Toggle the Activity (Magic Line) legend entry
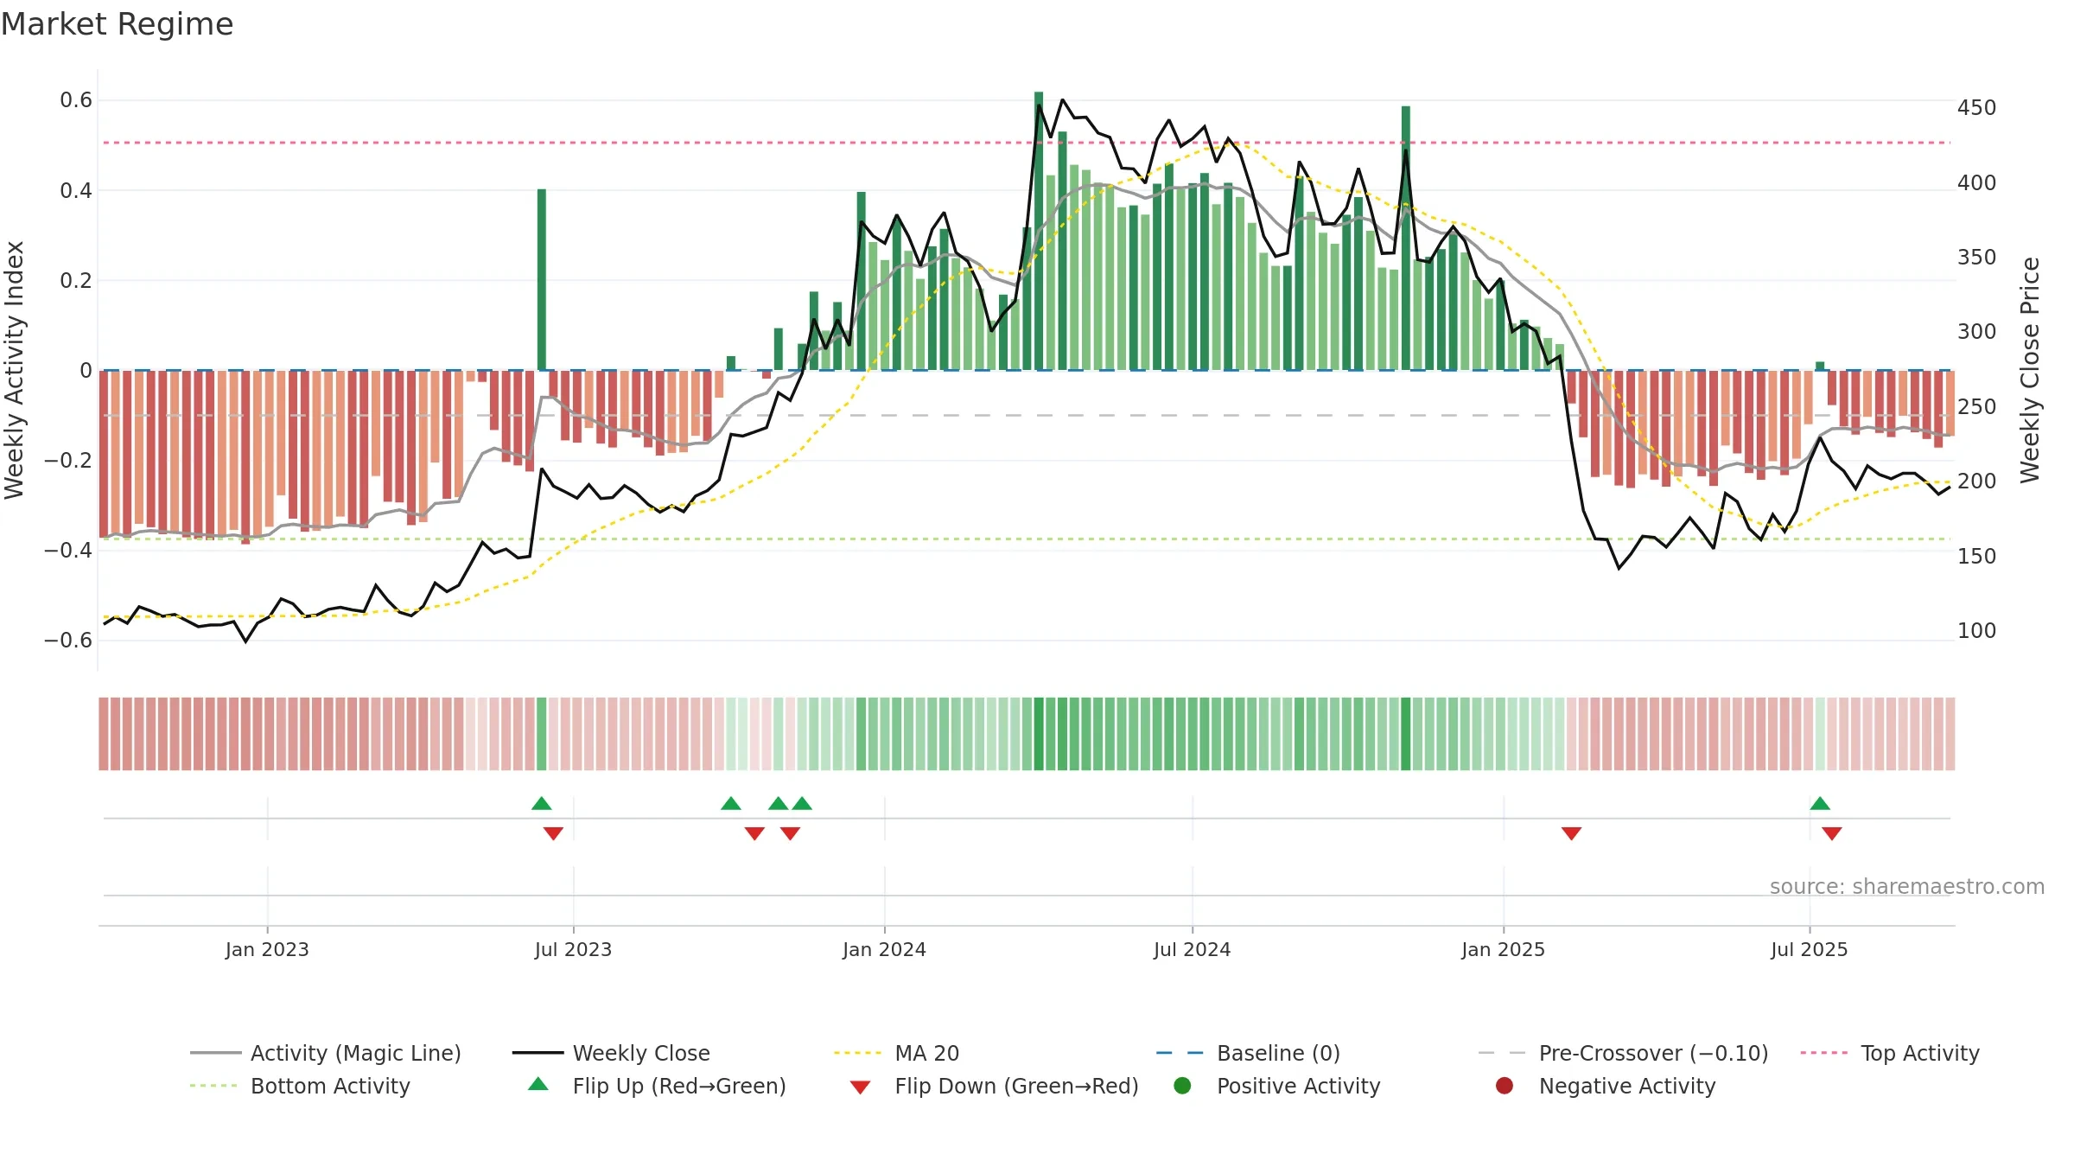This screenshot has width=2074, height=1167. (326, 1053)
